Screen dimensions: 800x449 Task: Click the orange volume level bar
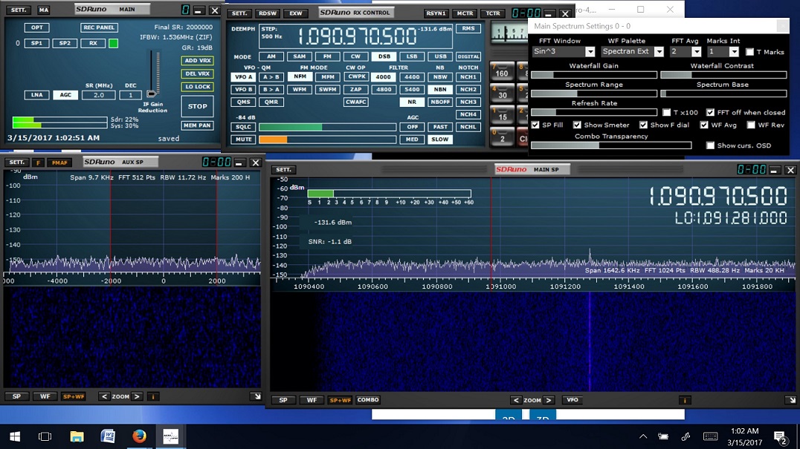tap(328, 140)
